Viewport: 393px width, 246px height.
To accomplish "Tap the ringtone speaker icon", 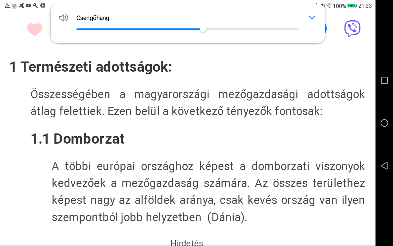I will [x=63, y=18].
